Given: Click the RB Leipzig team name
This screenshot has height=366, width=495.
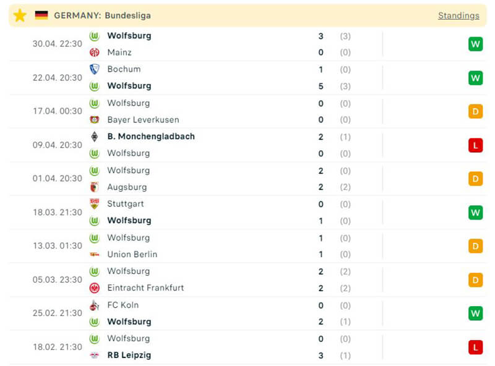Looking at the screenshot, I should (129, 355).
